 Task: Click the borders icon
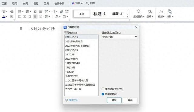(x=64, y=17)
